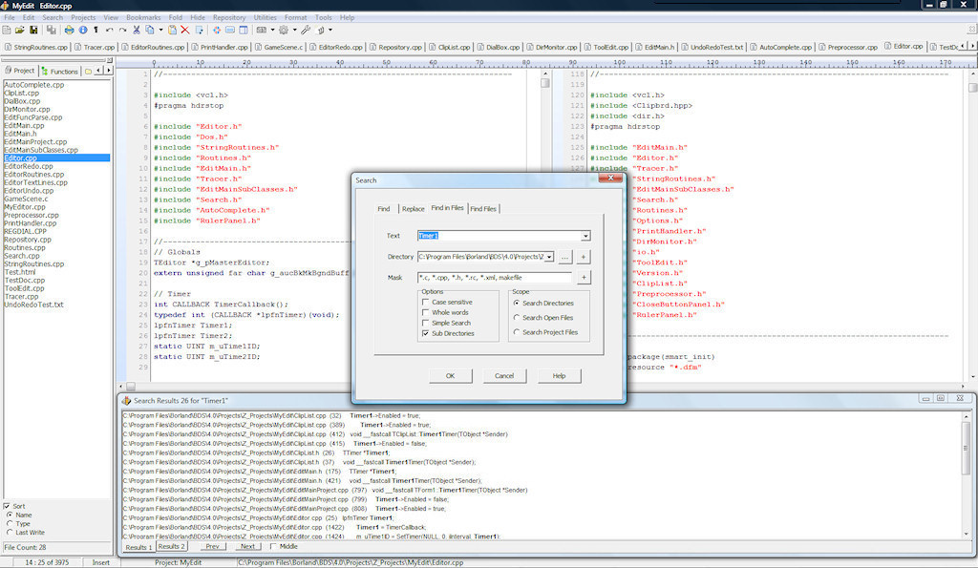Click the Save All toolbar icon
Image resolution: width=978 pixels, height=568 pixels.
point(52,30)
